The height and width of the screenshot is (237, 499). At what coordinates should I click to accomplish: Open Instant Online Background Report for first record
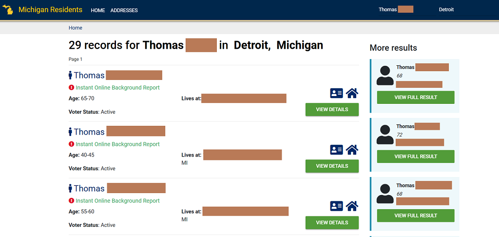[x=117, y=88]
